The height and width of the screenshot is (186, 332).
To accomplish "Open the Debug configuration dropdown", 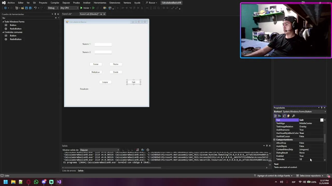I will click(x=53, y=8).
